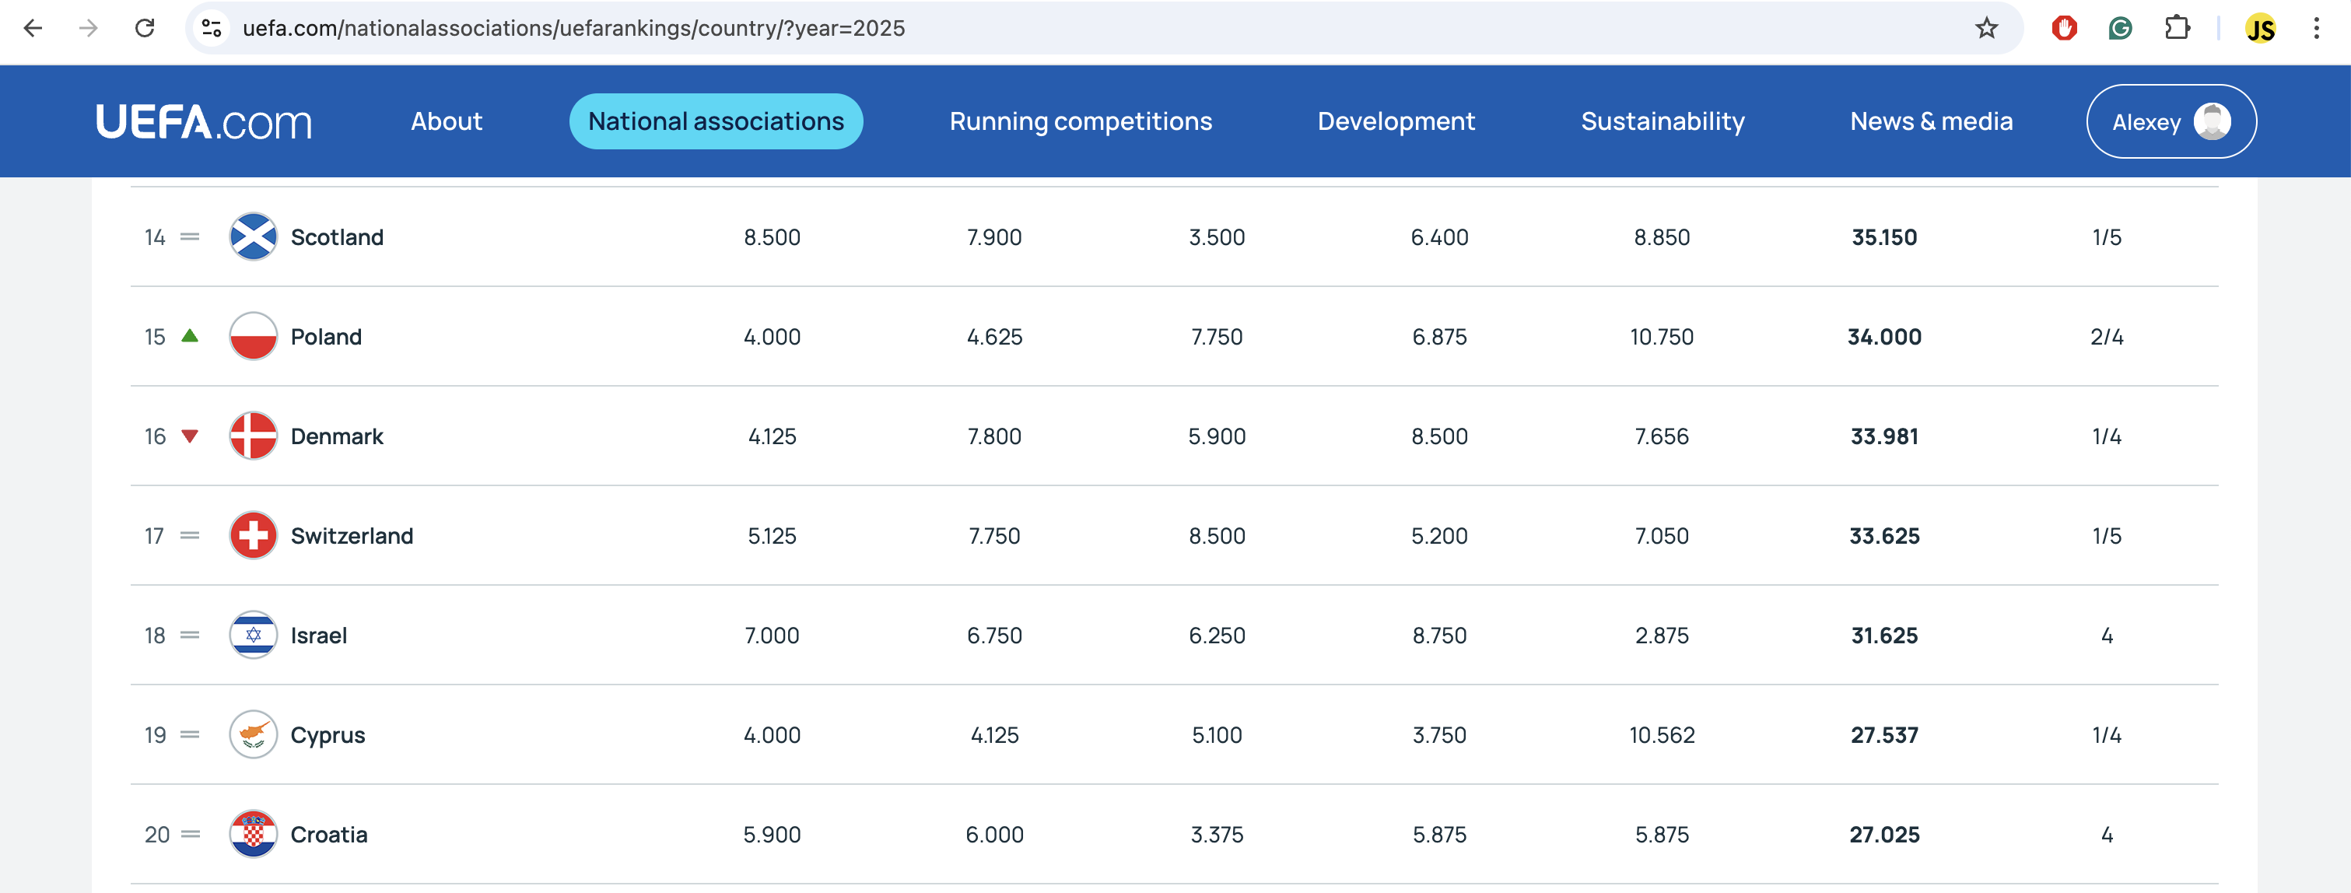
Task: Open the Running competitions menu
Action: (1081, 121)
